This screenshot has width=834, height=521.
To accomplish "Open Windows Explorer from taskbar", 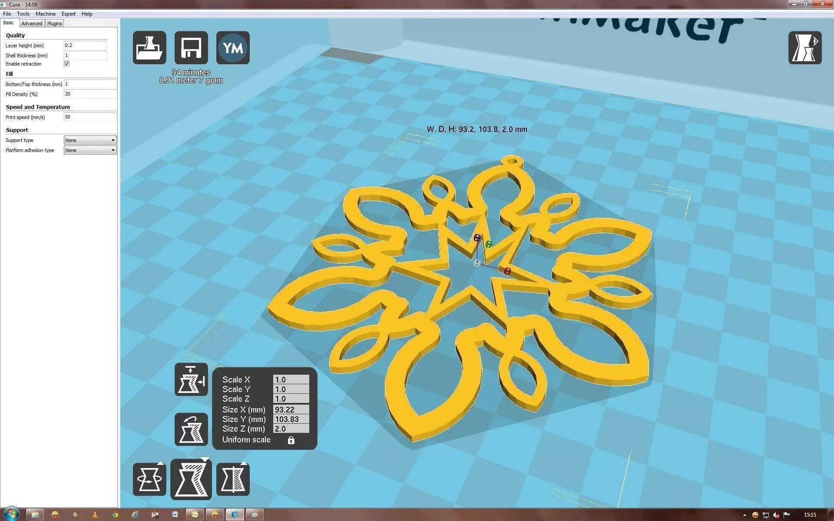I will point(35,514).
